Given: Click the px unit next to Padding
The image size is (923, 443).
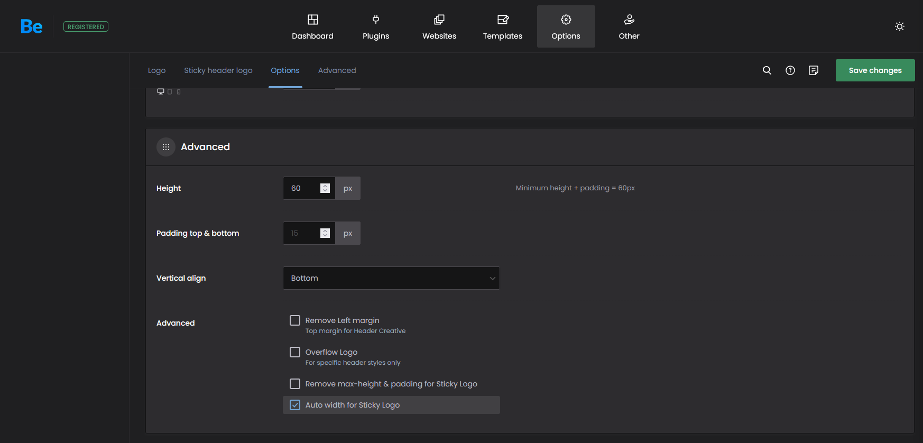Looking at the screenshot, I should (x=348, y=233).
